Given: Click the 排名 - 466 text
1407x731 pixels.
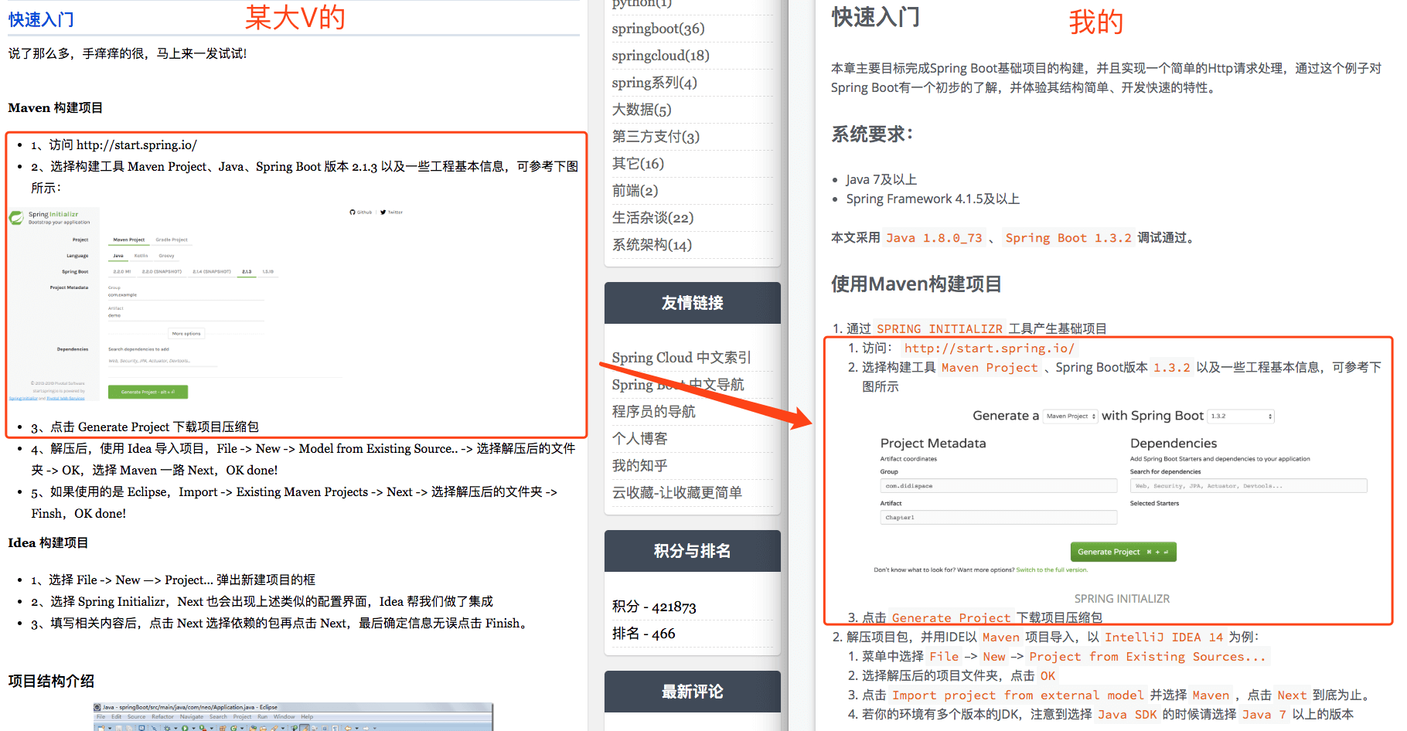Looking at the screenshot, I should coord(643,634).
